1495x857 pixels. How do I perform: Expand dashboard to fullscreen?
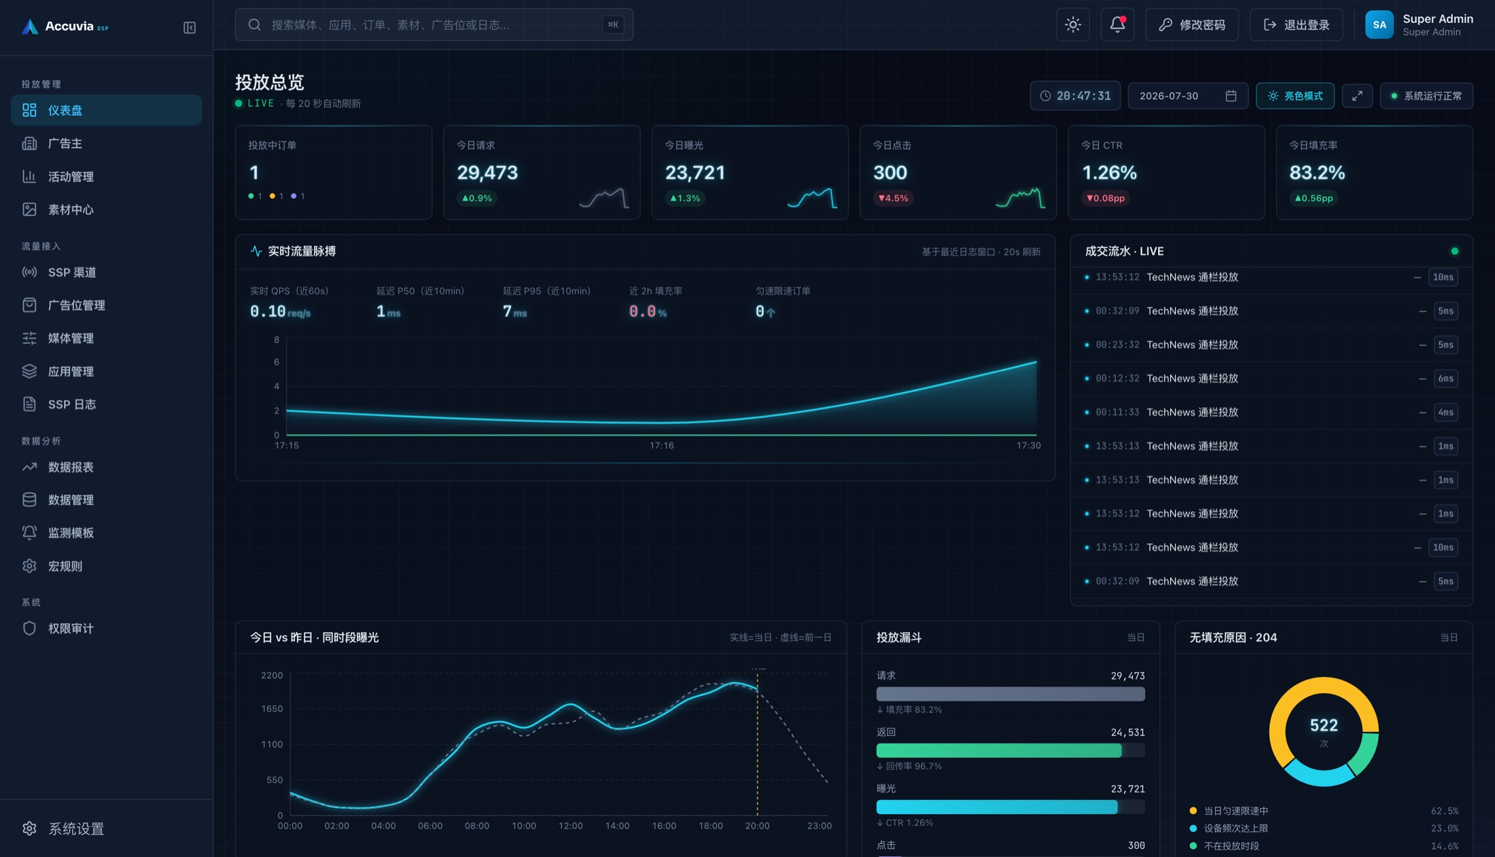coord(1357,96)
